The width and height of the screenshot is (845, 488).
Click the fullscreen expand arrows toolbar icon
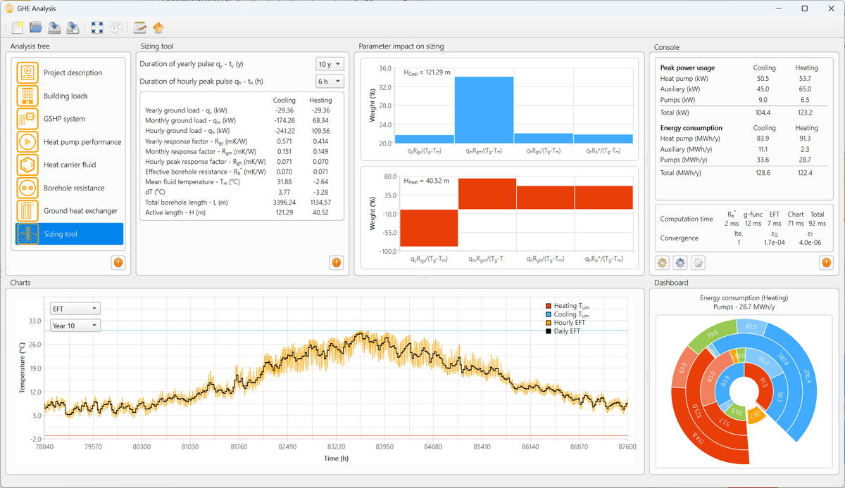pos(97,28)
